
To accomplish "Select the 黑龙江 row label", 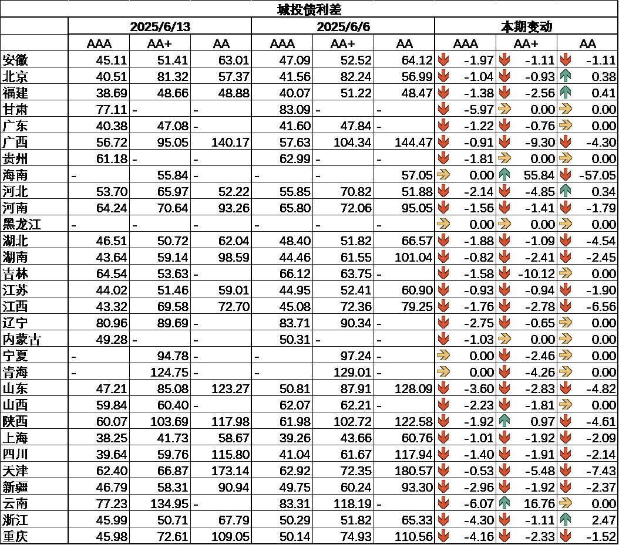I will (x=22, y=224).
